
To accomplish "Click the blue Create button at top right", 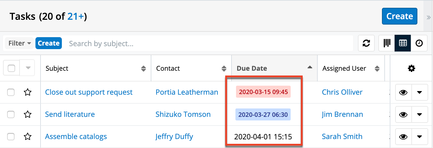I will point(399,16).
